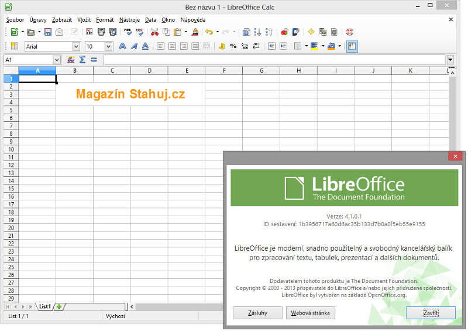Toggle Italic formatting
Screen dimensions: 468x331
(134, 46)
